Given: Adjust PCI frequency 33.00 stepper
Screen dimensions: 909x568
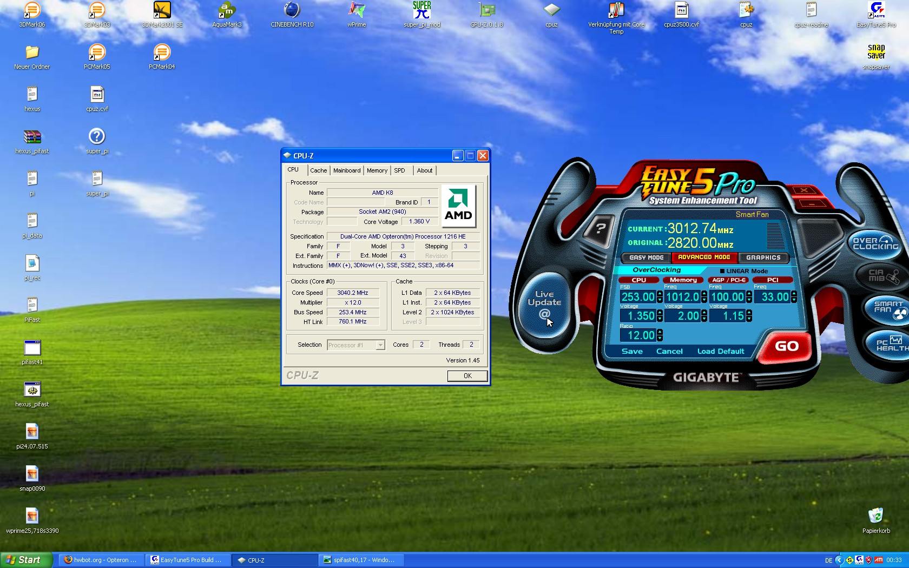Looking at the screenshot, I should pyautogui.click(x=794, y=297).
